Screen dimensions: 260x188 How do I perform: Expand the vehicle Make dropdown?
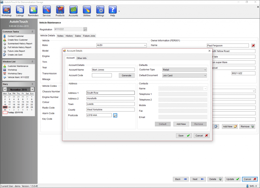click(x=145, y=45)
